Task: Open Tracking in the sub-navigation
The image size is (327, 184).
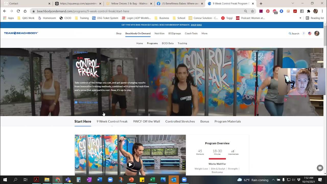Action: click(x=182, y=43)
